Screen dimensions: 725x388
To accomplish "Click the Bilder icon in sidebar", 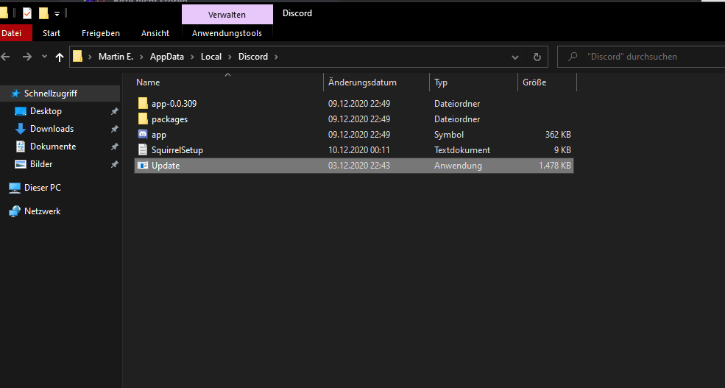I will [x=21, y=163].
